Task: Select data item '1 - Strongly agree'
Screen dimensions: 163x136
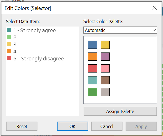Action: coord(31,30)
